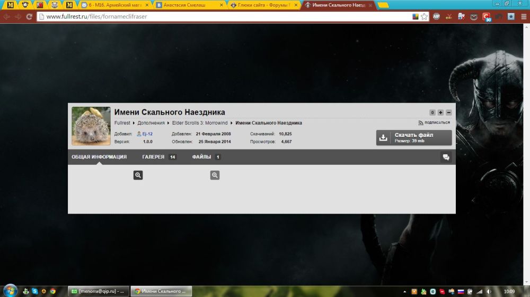Launch Chrome from quick launch

(x=52, y=291)
